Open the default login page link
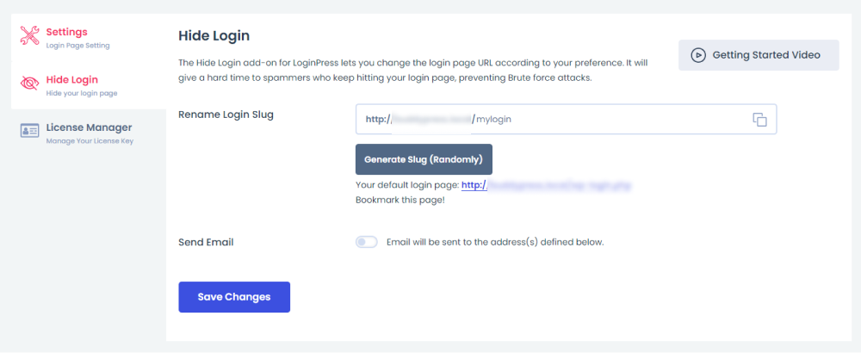The height and width of the screenshot is (353, 861). pos(546,186)
